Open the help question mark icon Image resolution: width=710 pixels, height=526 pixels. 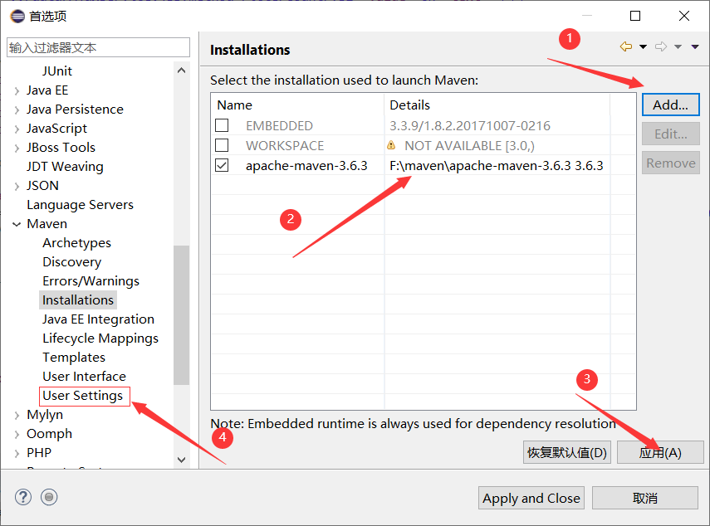pos(22,497)
